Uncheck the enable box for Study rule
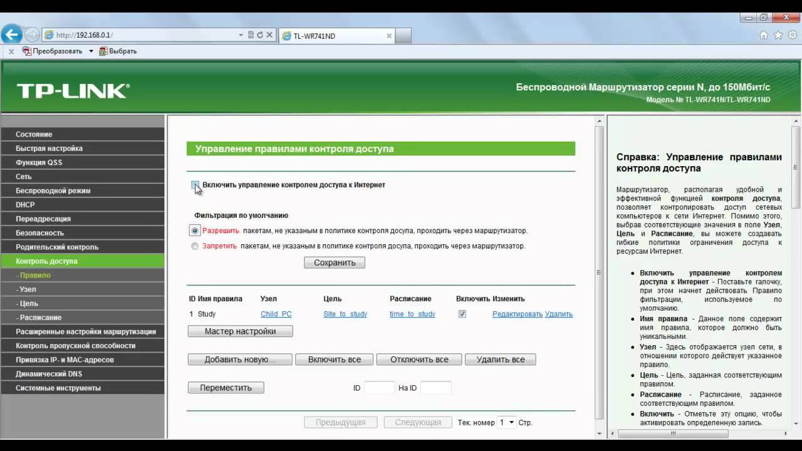 pyautogui.click(x=462, y=314)
